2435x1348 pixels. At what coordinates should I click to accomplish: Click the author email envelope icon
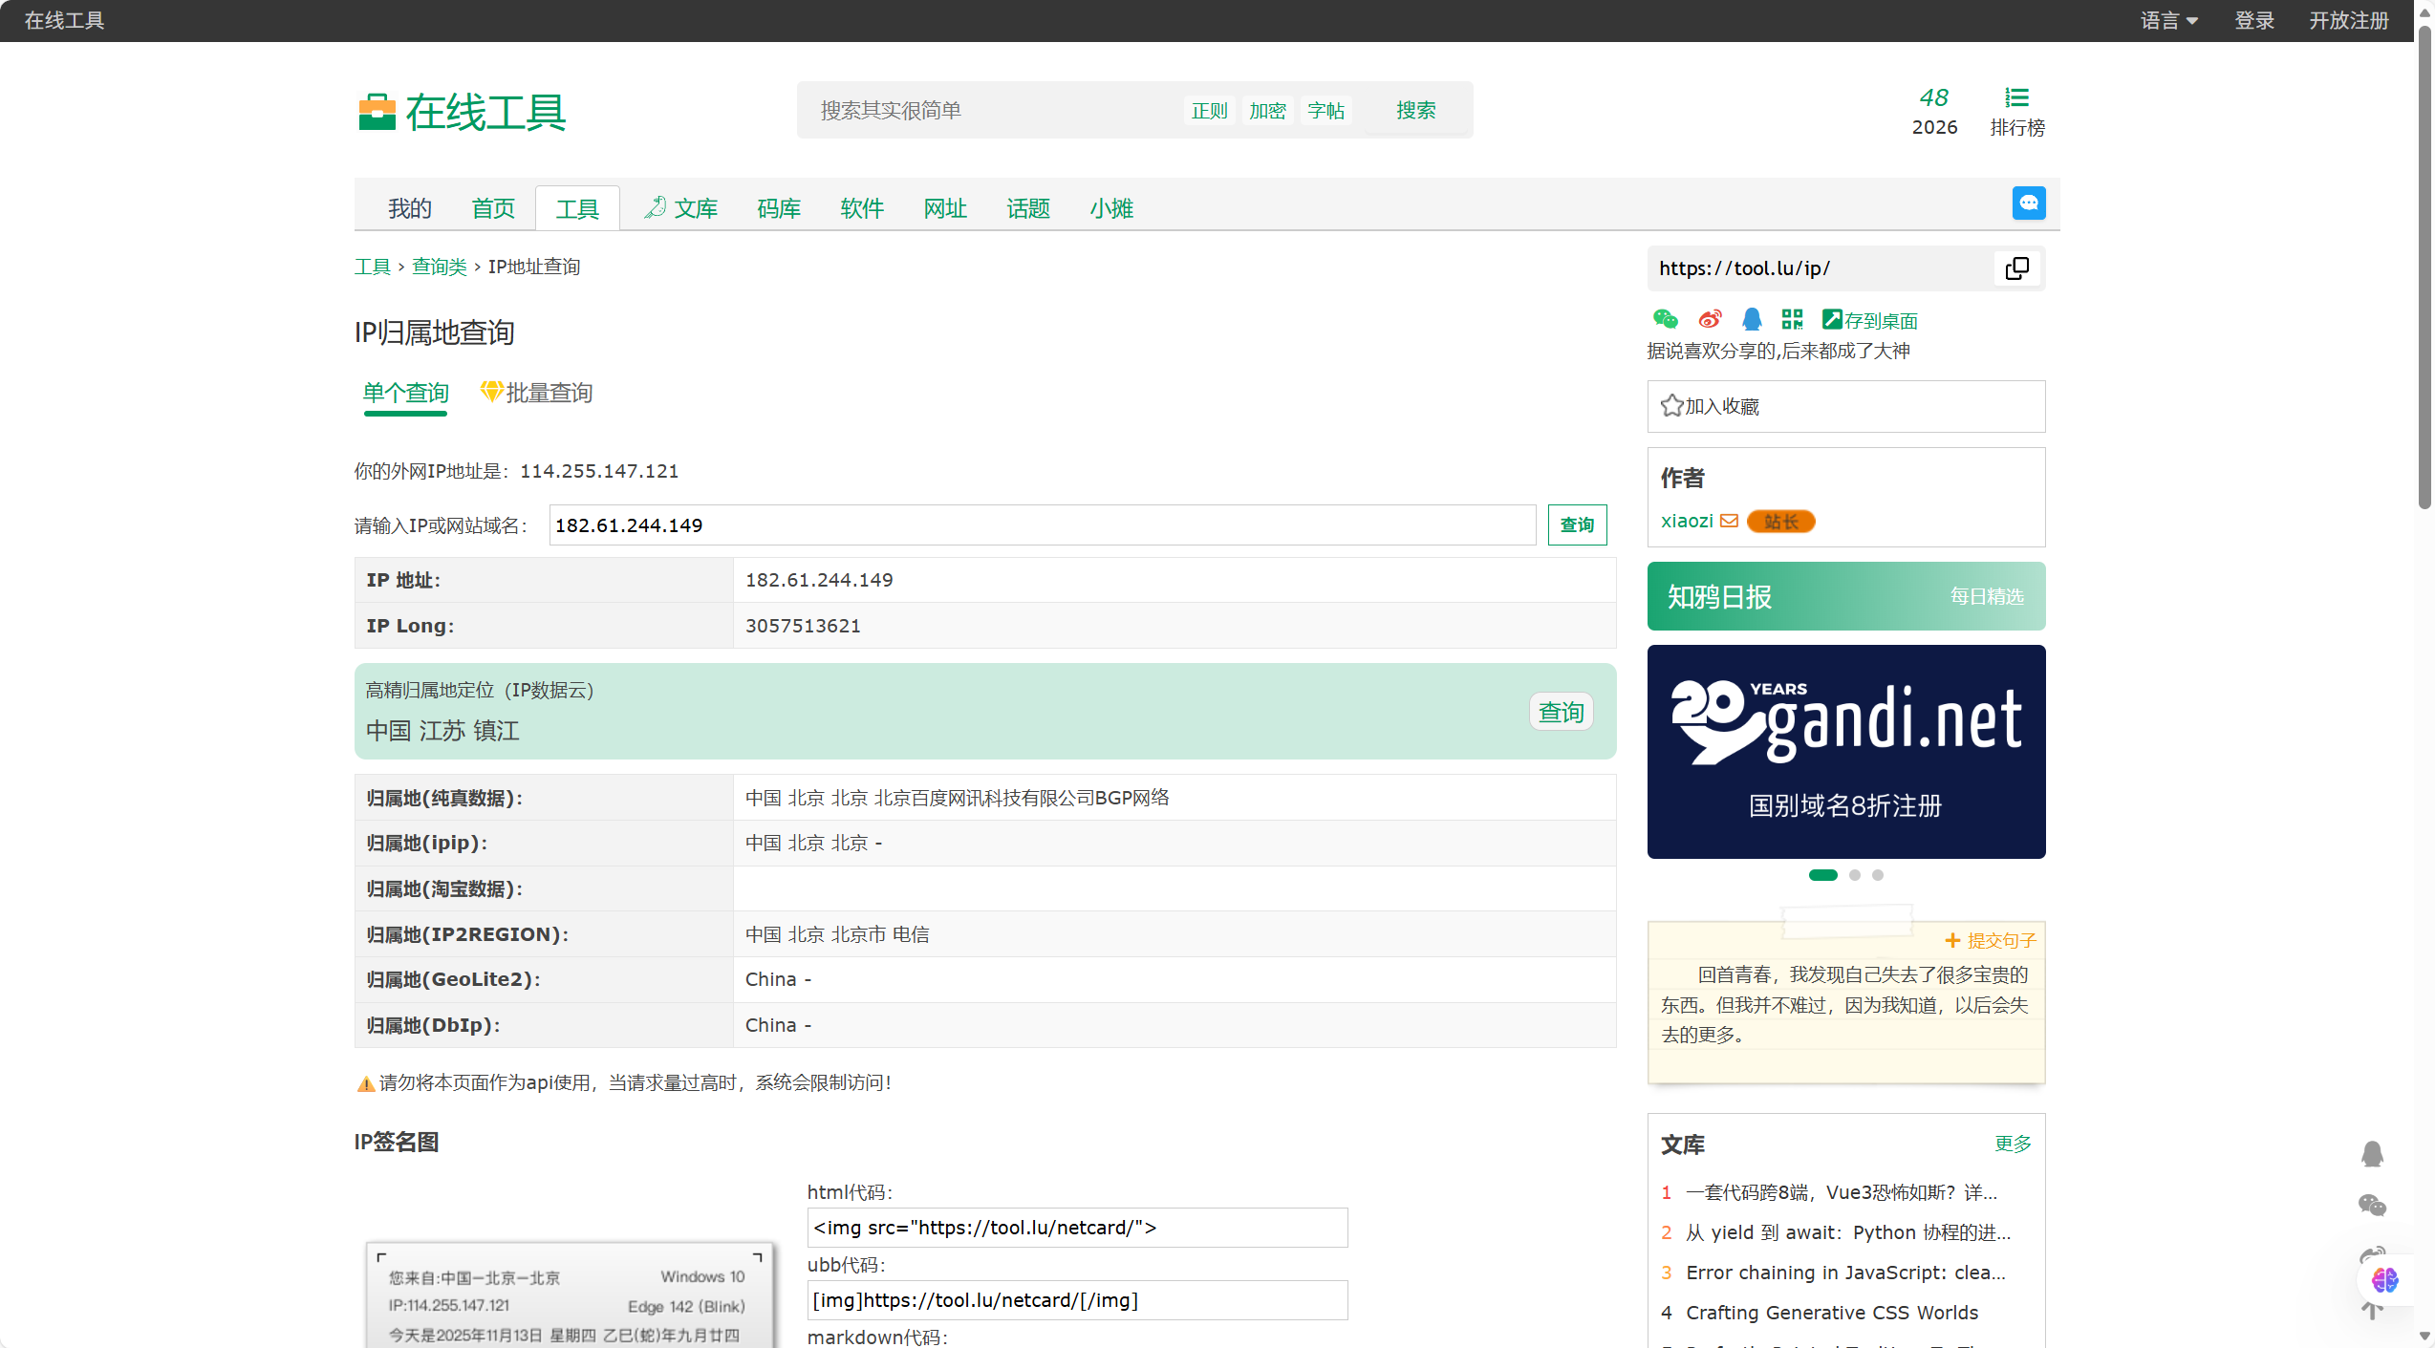point(1729,521)
